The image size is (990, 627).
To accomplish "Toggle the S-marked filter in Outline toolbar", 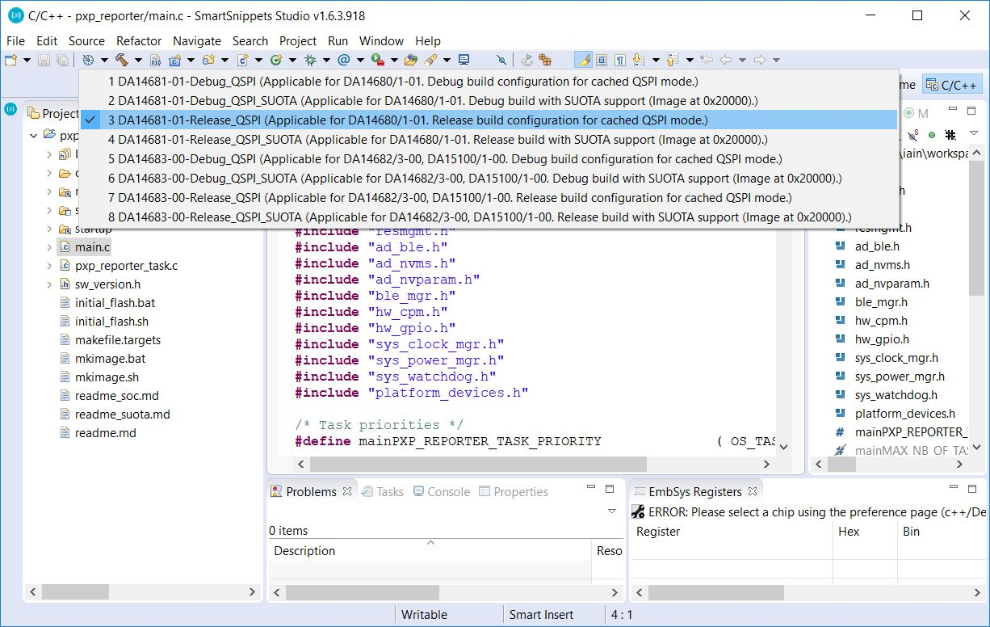I will pos(914,134).
